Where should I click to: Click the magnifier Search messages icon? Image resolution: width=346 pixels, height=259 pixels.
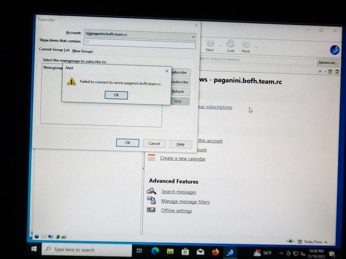tap(151, 191)
